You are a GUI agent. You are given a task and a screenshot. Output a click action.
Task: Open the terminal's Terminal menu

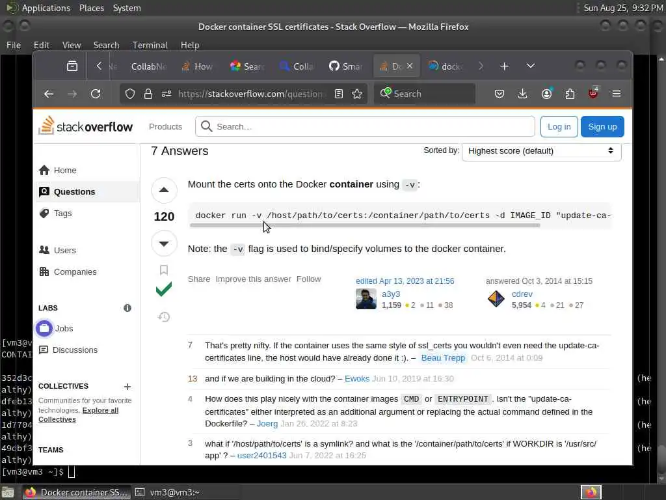pyautogui.click(x=150, y=45)
